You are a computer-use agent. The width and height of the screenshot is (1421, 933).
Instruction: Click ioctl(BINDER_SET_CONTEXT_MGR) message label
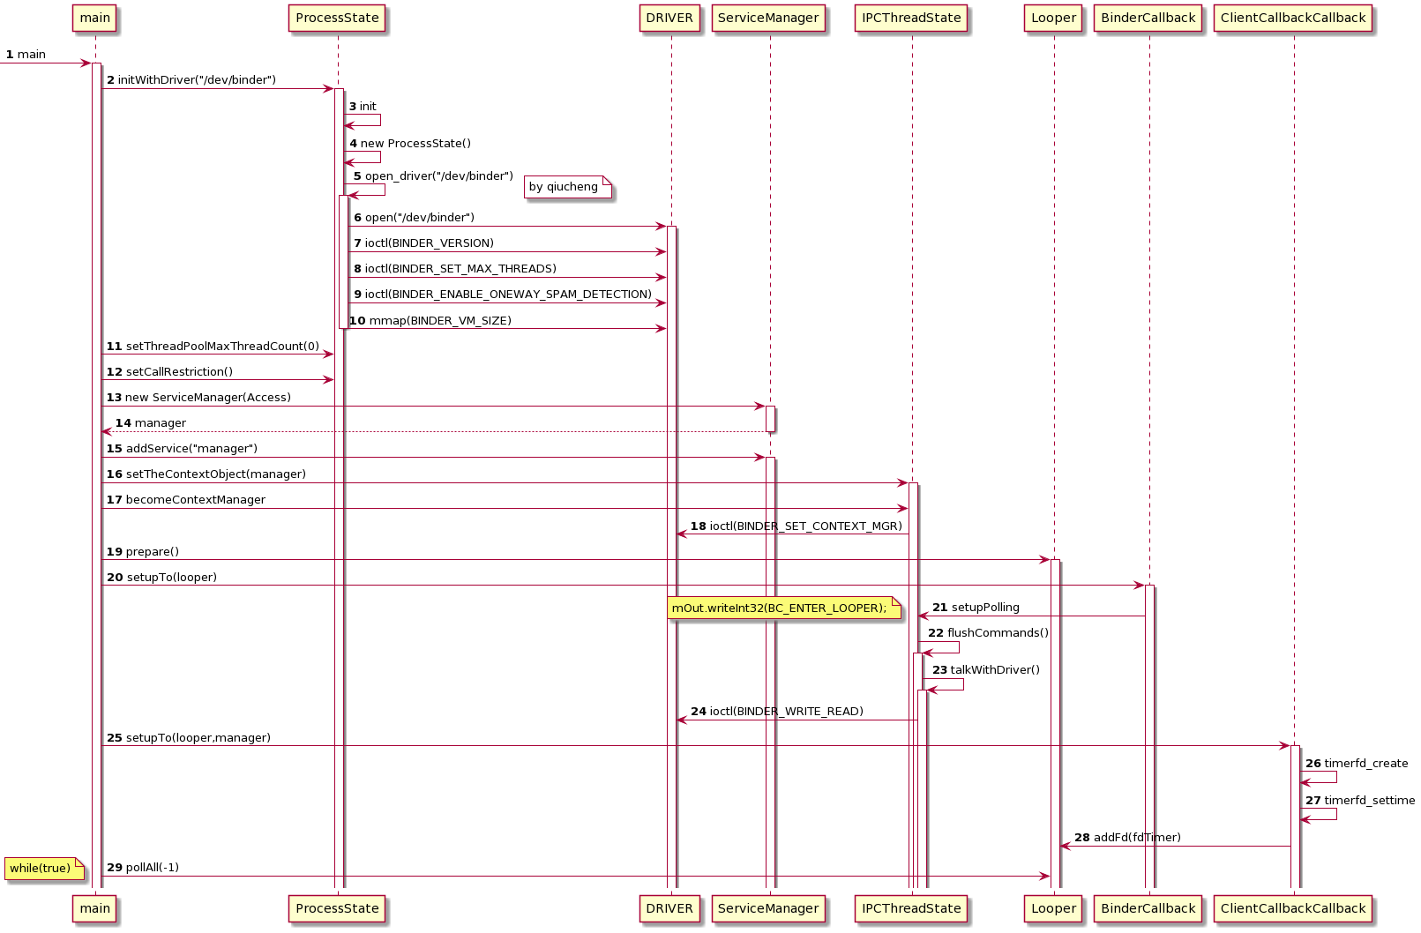(806, 526)
